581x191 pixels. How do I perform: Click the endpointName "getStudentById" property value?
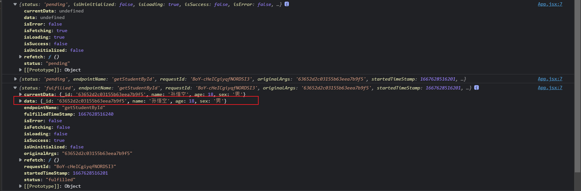83,107
